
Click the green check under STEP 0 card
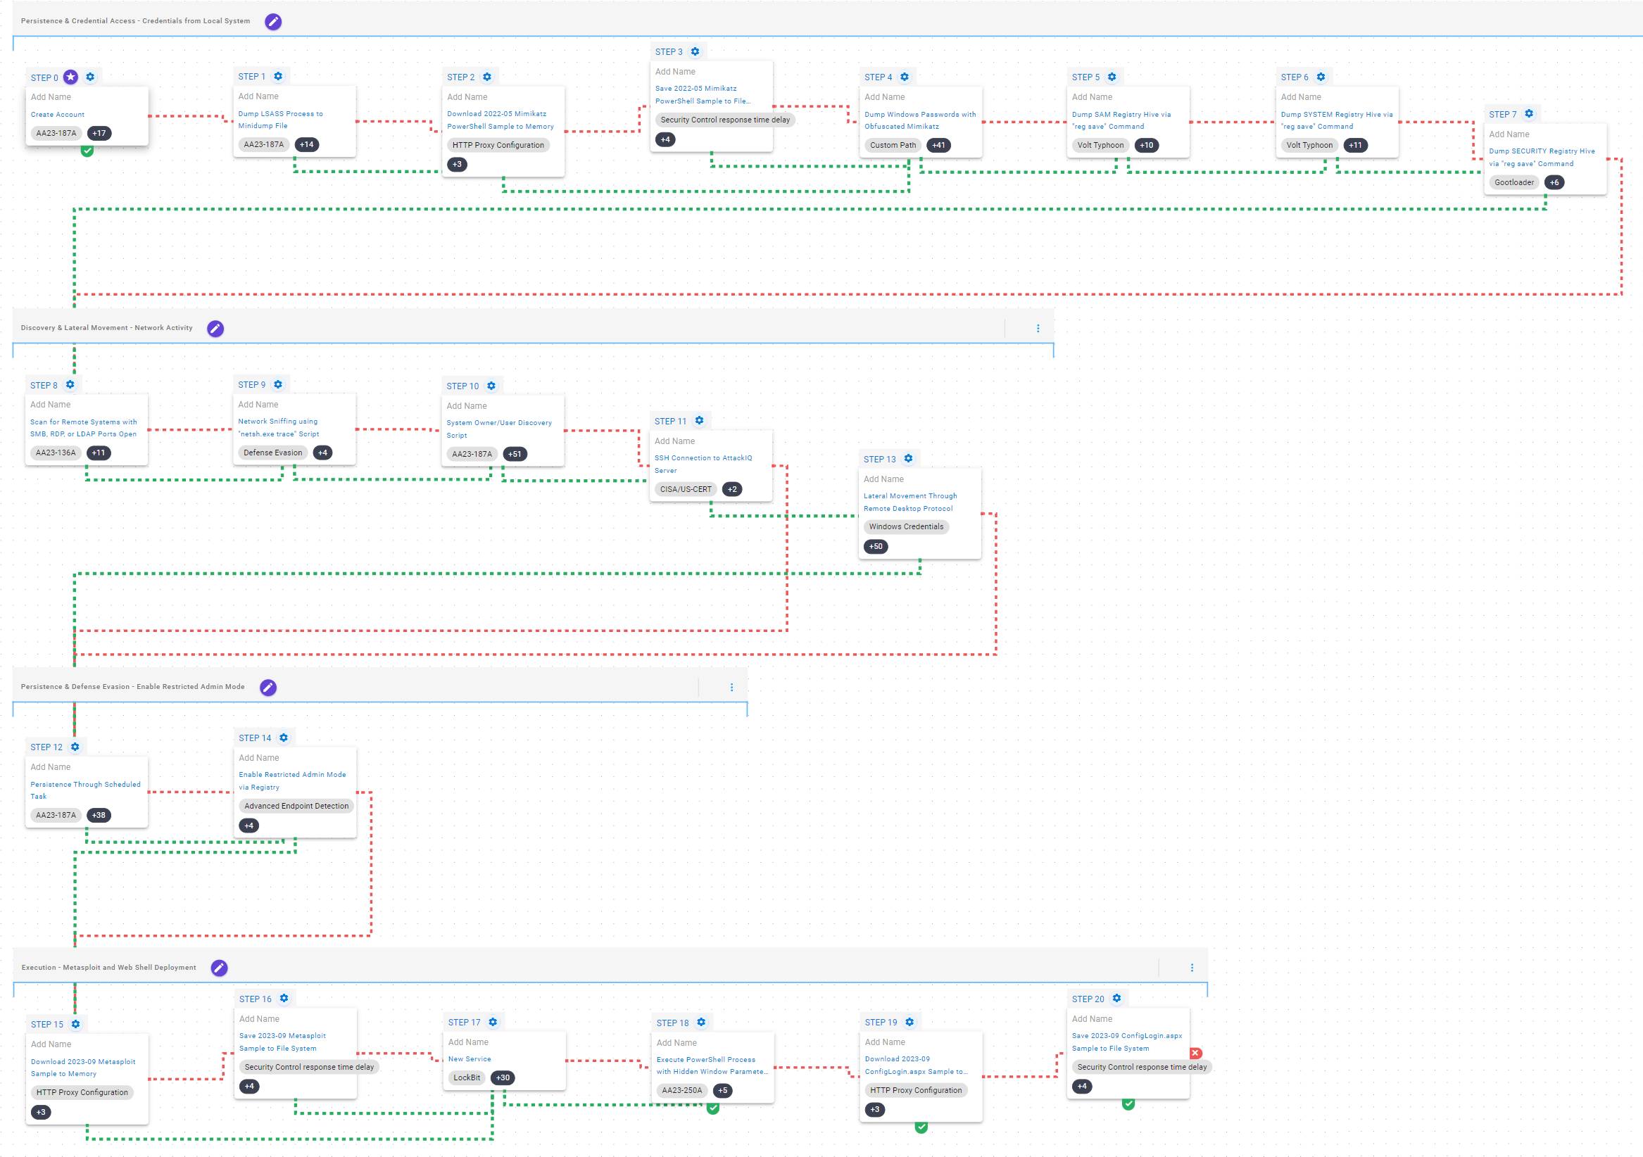click(87, 151)
